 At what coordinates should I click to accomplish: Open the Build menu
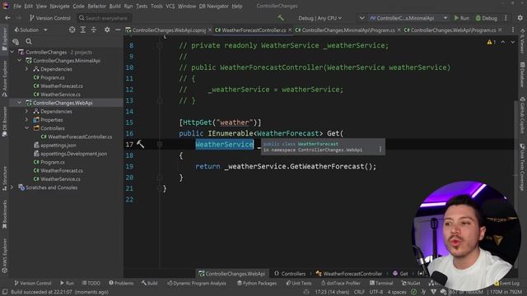(115, 6)
